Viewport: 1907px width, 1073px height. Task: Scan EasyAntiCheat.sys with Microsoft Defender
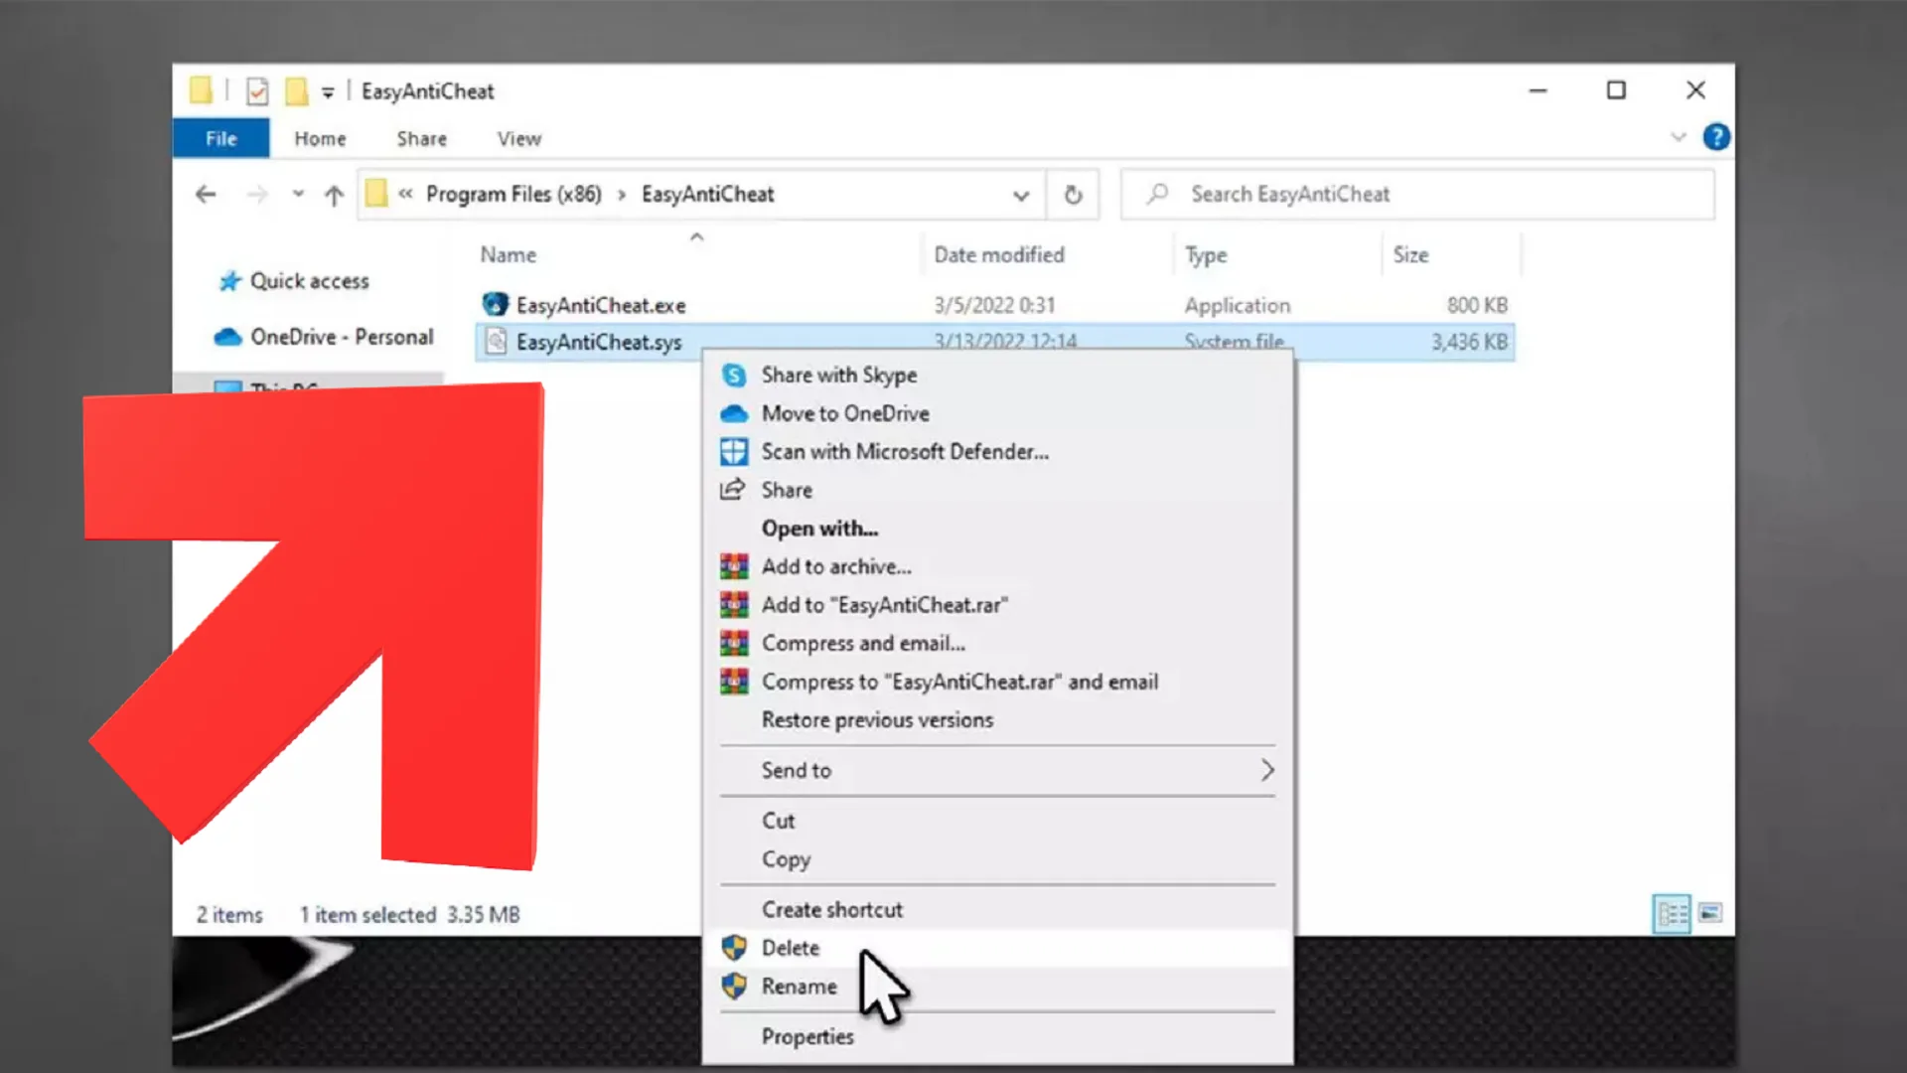coord(904,451)
